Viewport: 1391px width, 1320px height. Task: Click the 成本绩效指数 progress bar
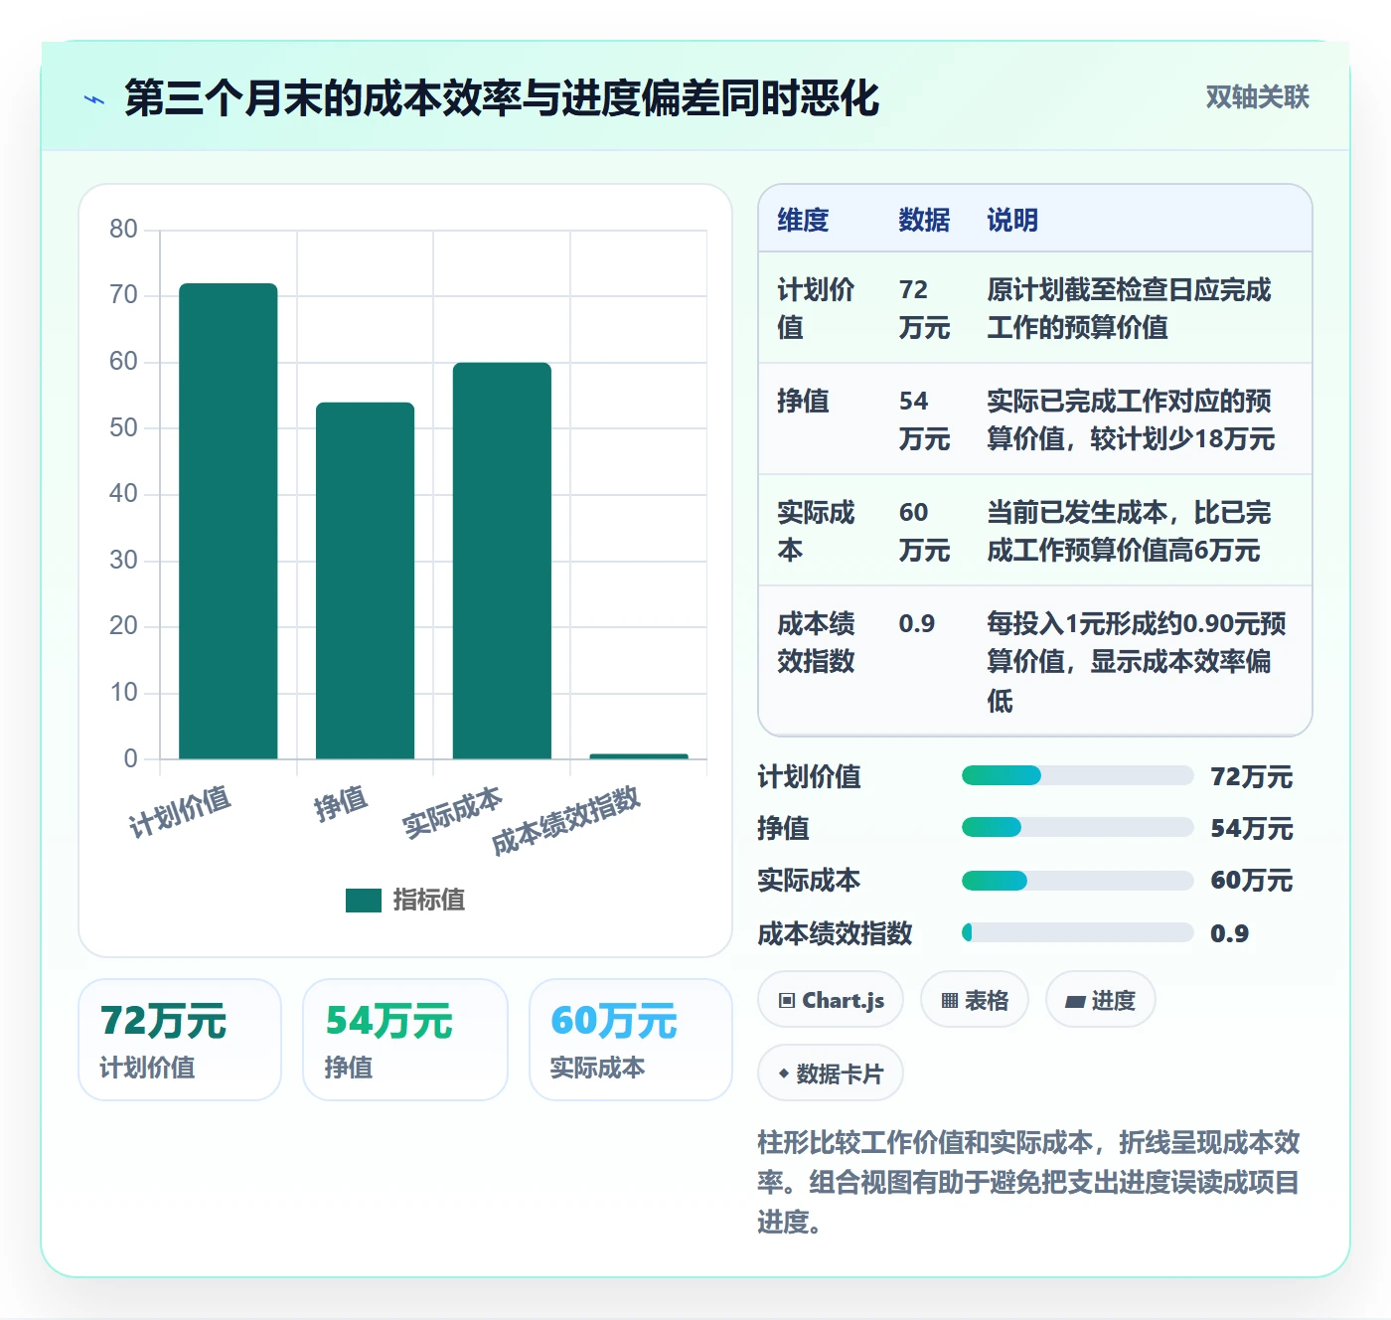tap(1077, 932)
